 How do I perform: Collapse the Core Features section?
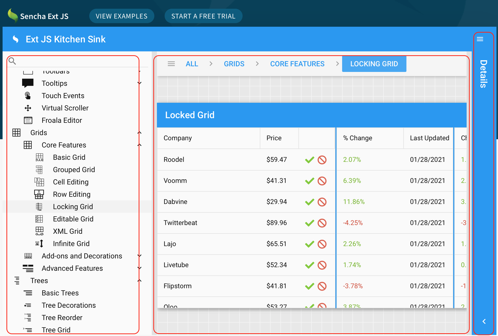[139, 145]
